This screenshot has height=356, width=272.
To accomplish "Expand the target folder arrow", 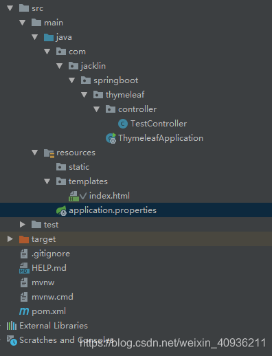I will pos(10,239).
